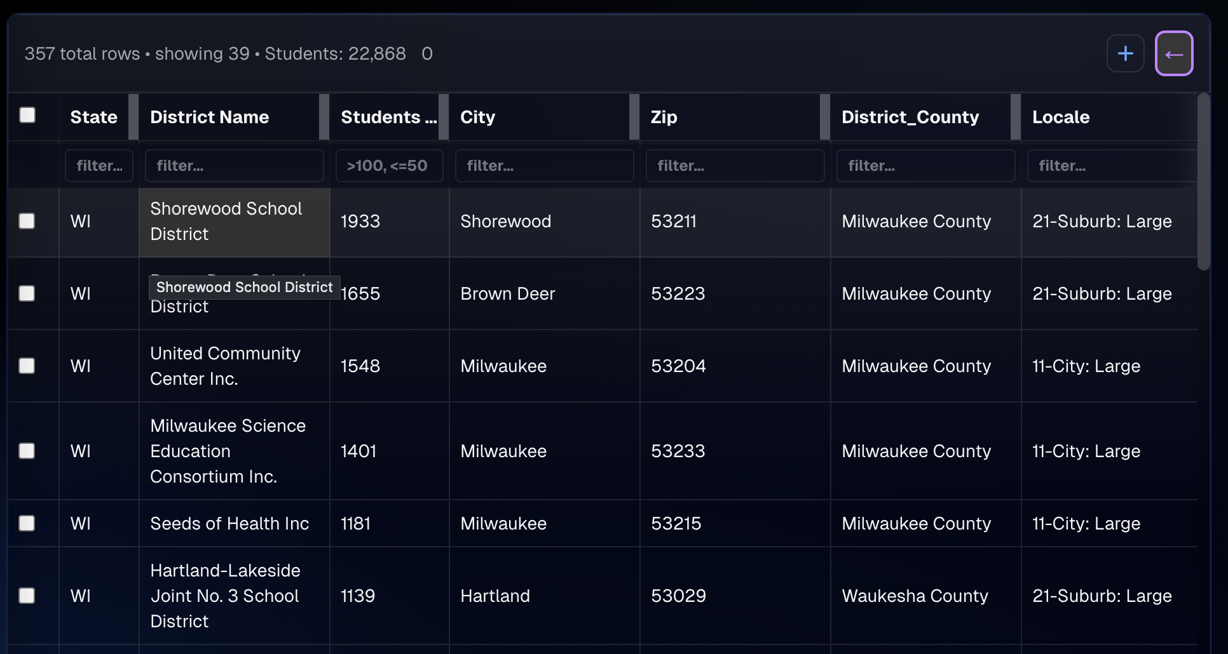Click the State filter field

[x=99, y=166]
